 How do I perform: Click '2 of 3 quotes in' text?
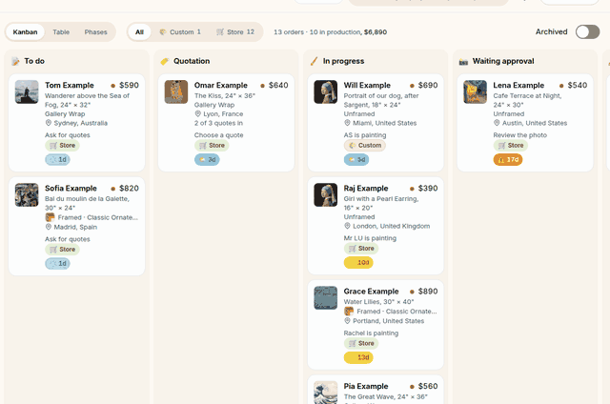point(218,123)
